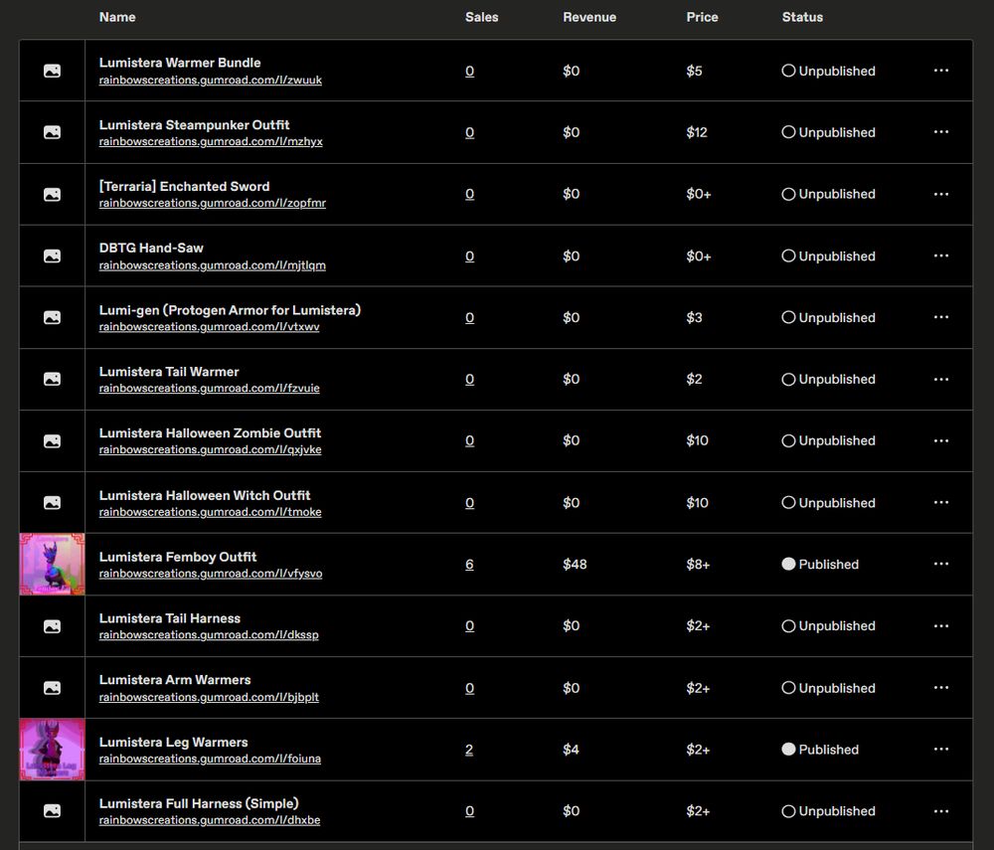Click placeholder image icon for Lumistera Steampunker Outfit
The height and width of the screenshot is (850, 994).
tap(52, 132)
